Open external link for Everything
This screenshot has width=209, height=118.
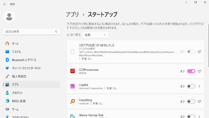[199, 101]
